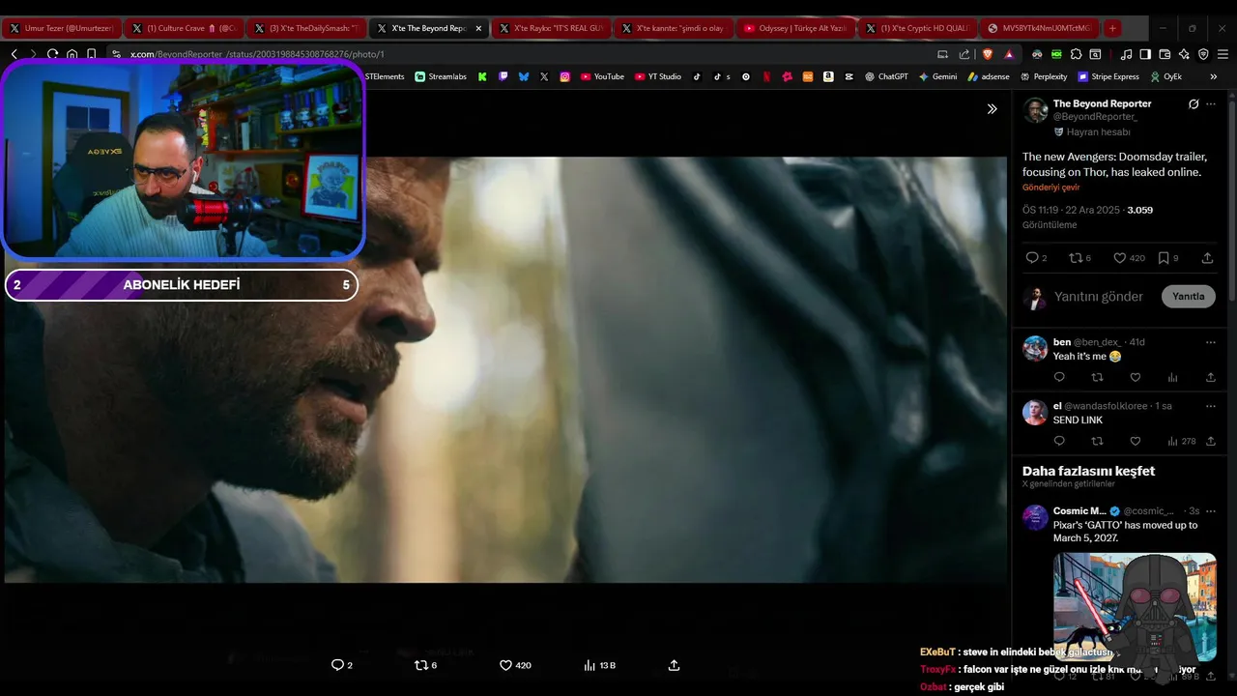
Task: Open the Gemini bookmark
Action: [x=938, y=76]
